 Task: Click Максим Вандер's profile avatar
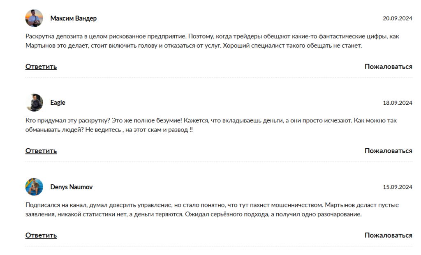coord(34,18)
